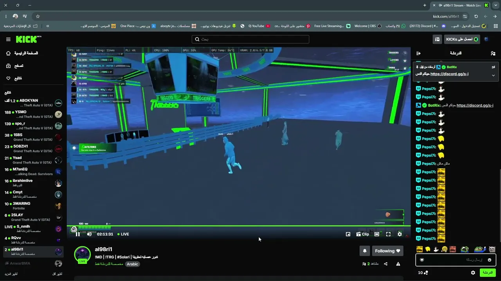Open chat settings gear
This screenshot has width=501, height=281.
coord(473,272)
